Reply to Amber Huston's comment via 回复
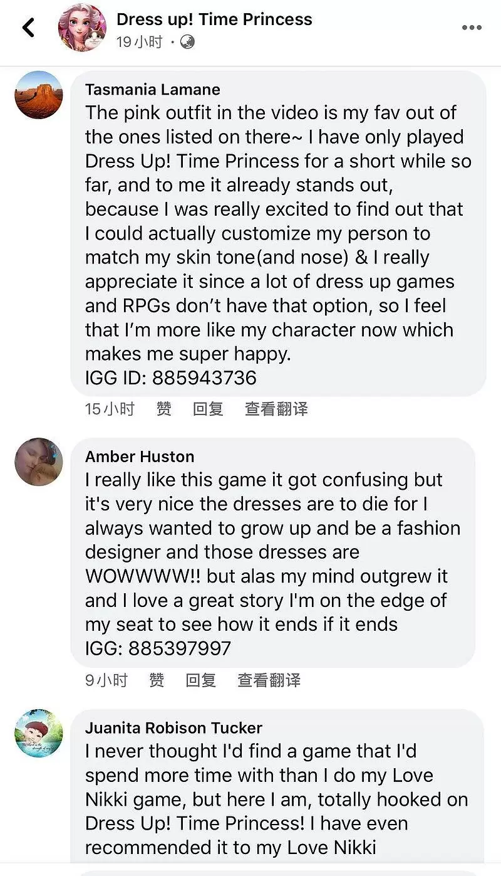 201,680
